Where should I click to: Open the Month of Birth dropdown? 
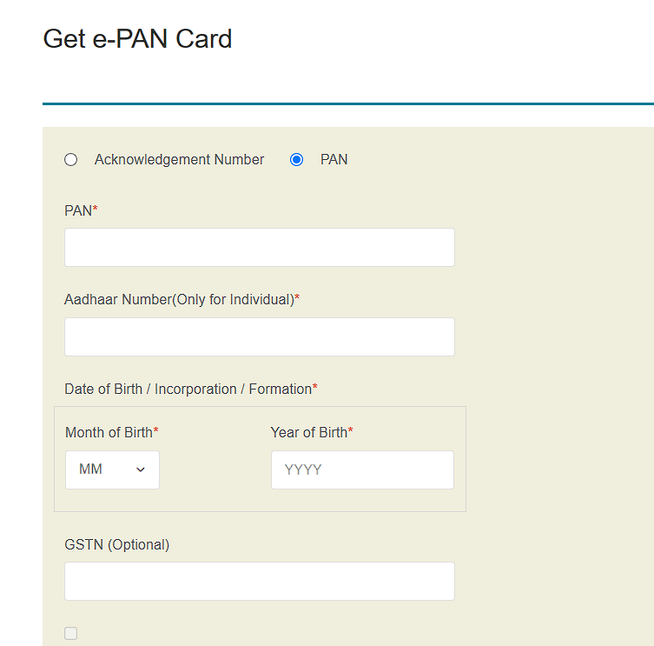click(x=112, y=470)
